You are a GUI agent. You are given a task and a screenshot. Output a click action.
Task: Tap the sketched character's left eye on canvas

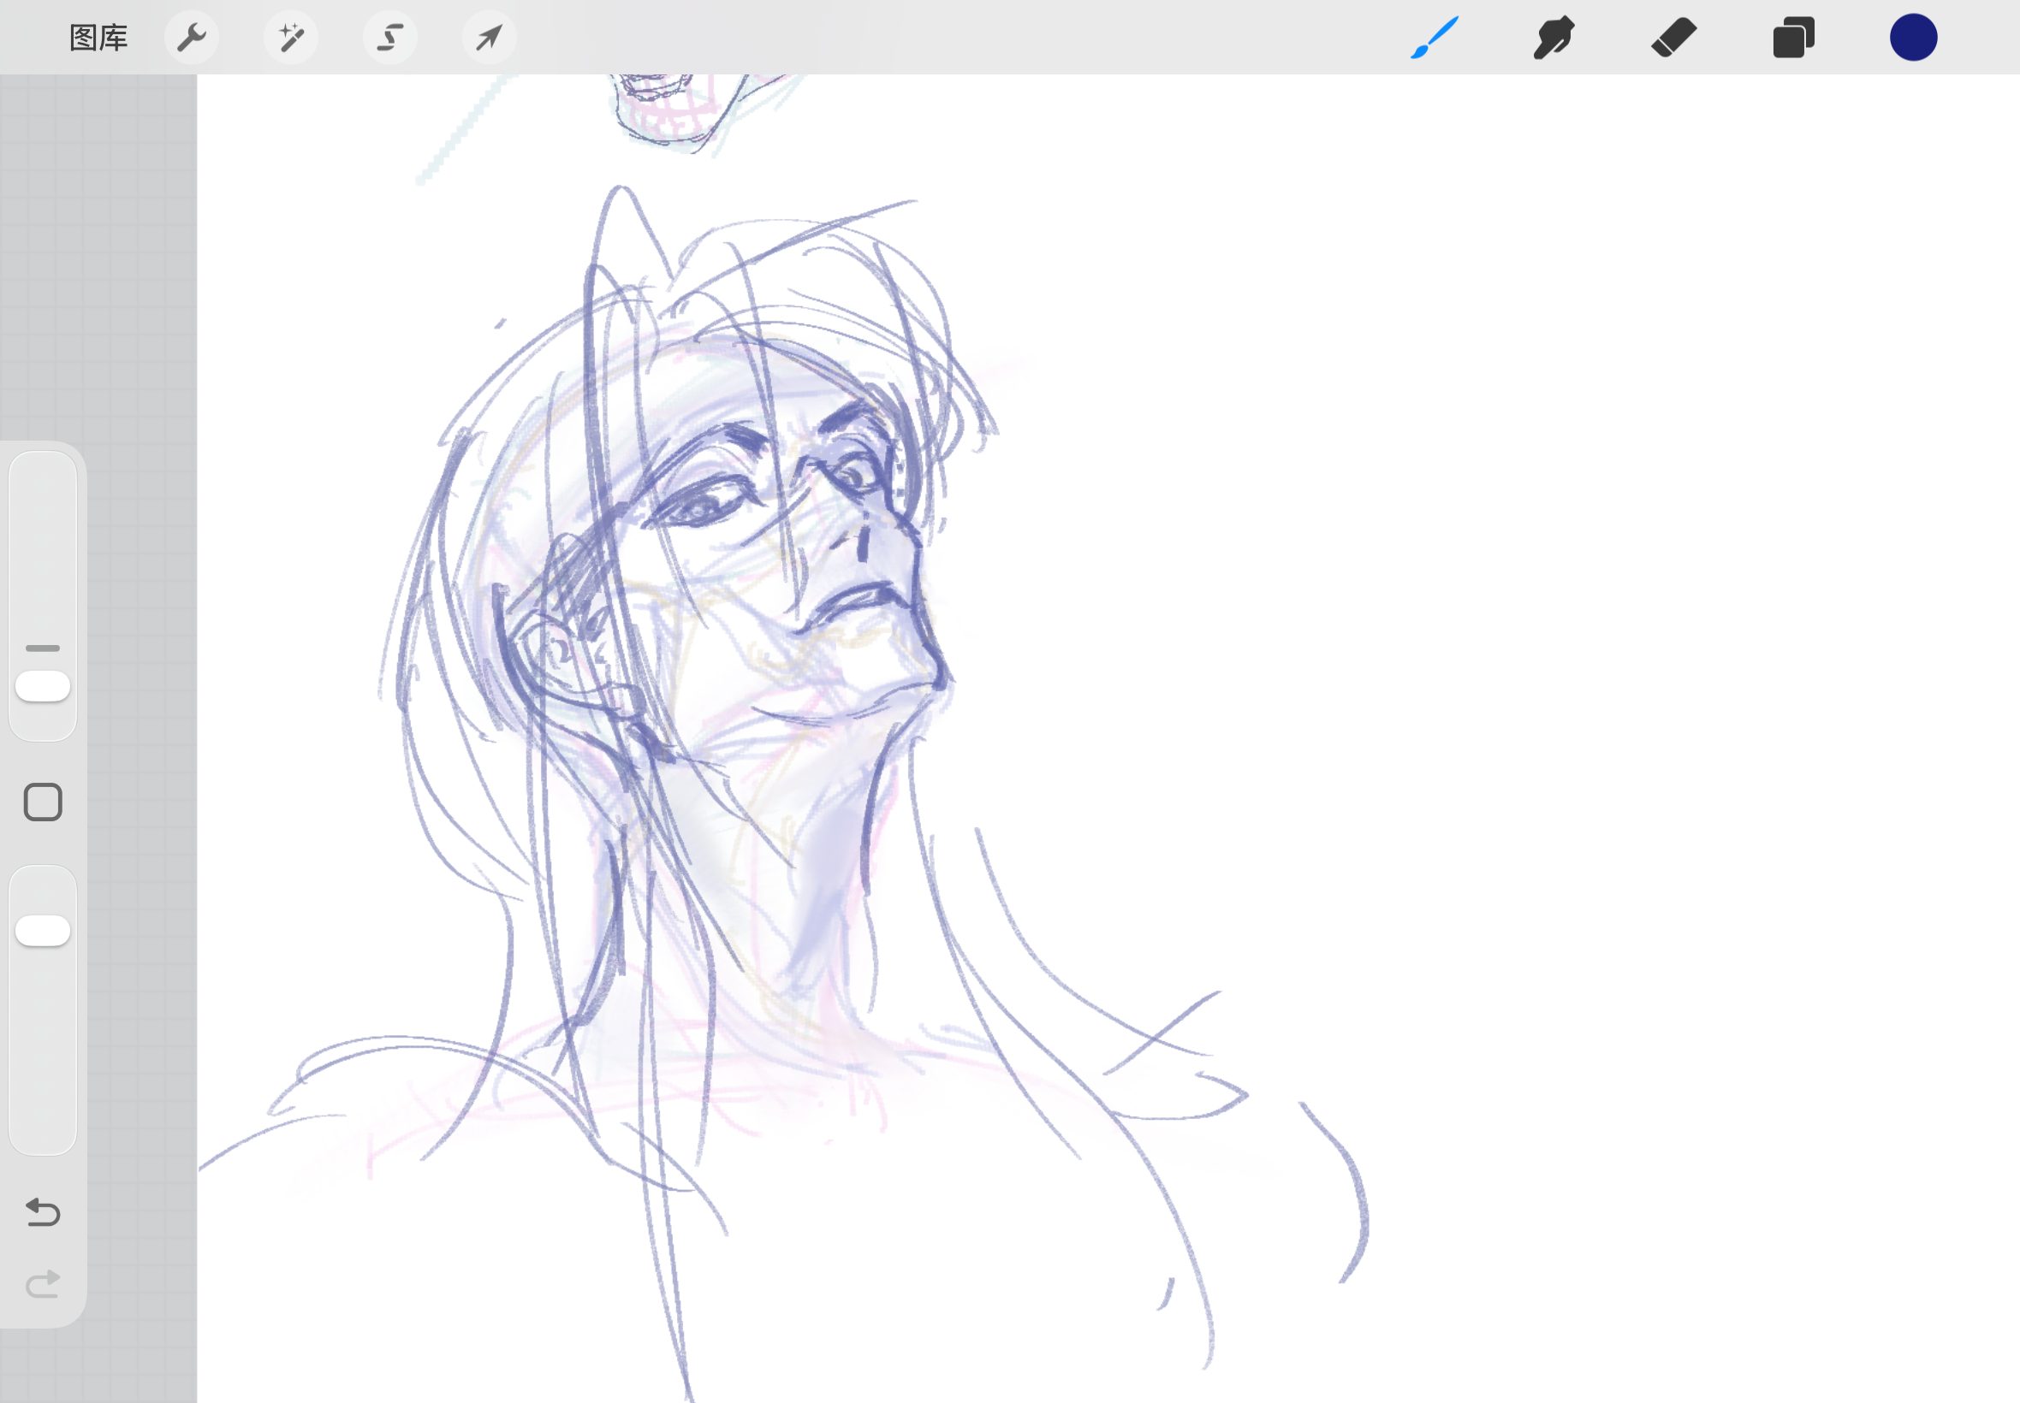[704, 506]
